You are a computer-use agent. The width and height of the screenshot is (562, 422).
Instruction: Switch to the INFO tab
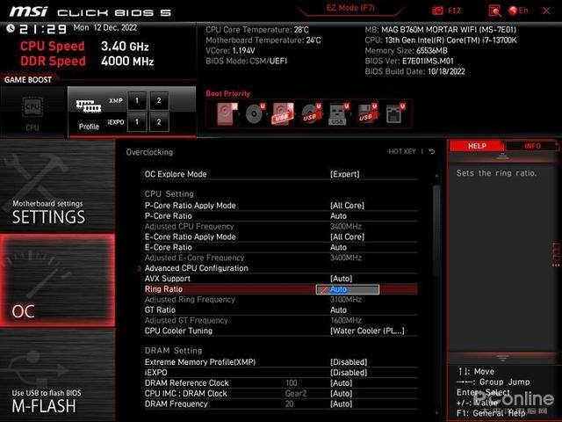532,146
